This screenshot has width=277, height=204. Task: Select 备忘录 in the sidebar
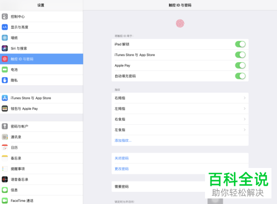click(x=42, y=158)
